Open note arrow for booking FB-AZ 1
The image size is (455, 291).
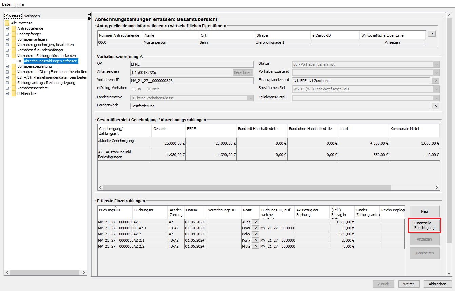pos(255,228)
